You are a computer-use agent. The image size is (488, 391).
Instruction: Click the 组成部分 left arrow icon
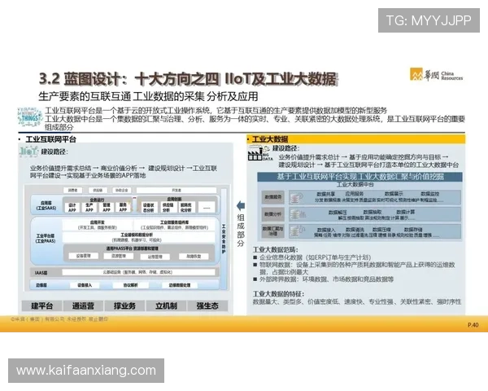pos(241,206)
